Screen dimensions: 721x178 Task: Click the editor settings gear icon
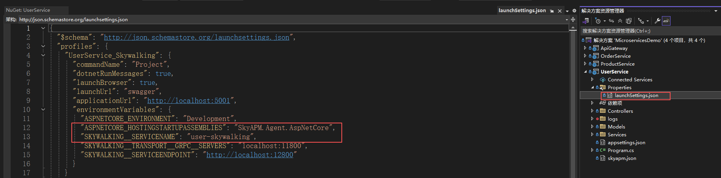click(x=574, y=11)
